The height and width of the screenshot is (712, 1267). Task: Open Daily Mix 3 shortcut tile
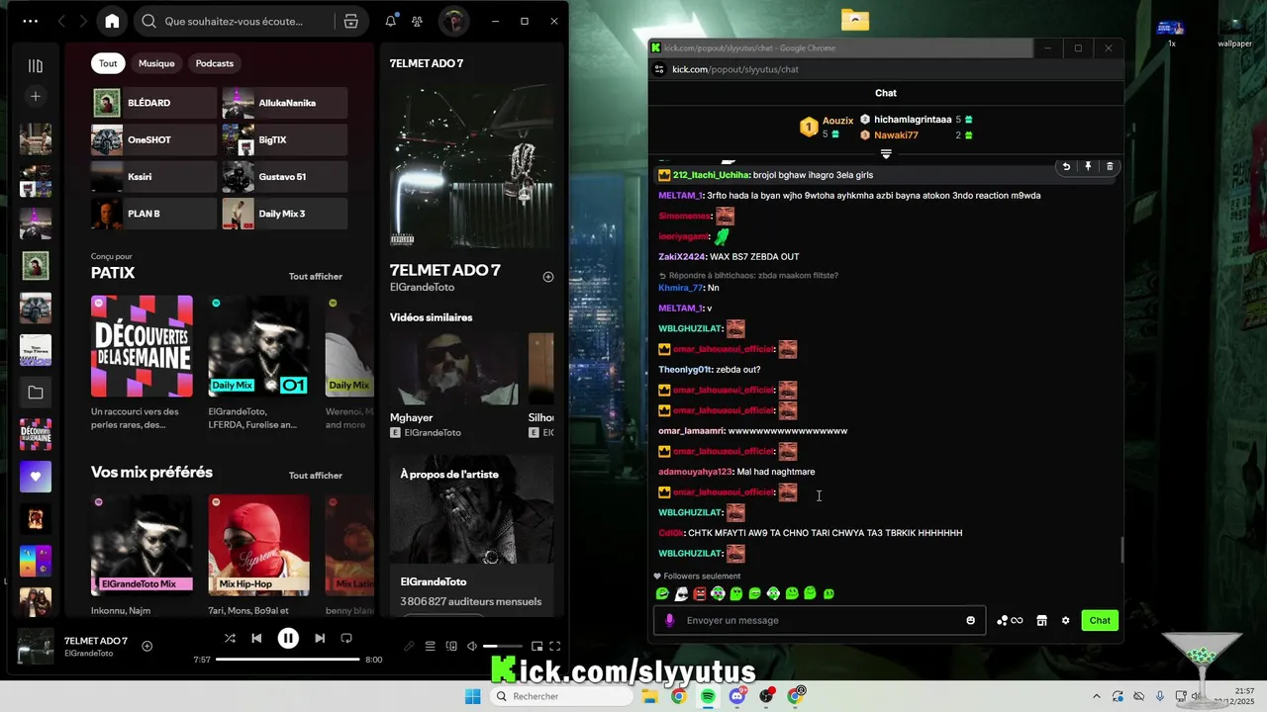(x=285, y=214)
